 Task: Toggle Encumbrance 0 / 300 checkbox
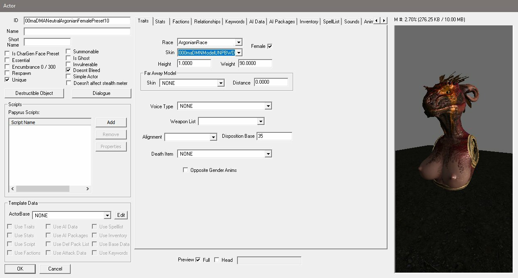(7, 67)
